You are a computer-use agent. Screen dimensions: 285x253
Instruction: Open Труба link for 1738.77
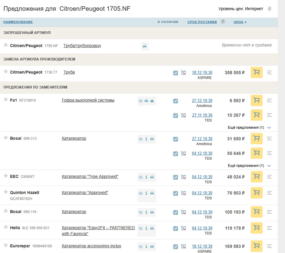click(x=69, y=72)
